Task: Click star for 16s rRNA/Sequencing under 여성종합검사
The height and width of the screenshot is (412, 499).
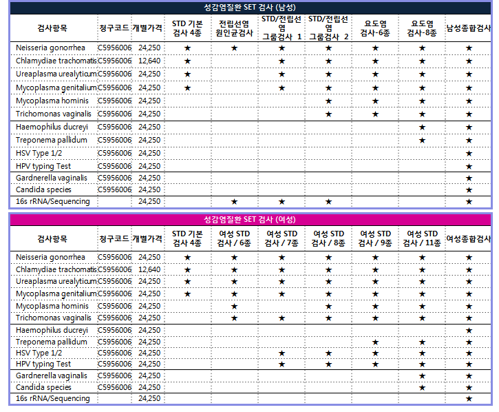Action: (469, 399)
